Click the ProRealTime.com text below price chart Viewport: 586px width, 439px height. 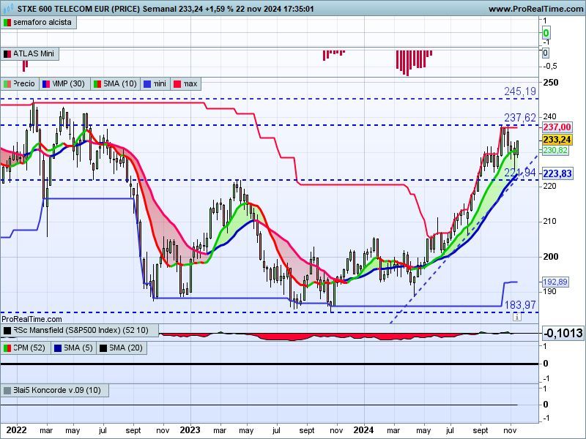pos(31,320)
